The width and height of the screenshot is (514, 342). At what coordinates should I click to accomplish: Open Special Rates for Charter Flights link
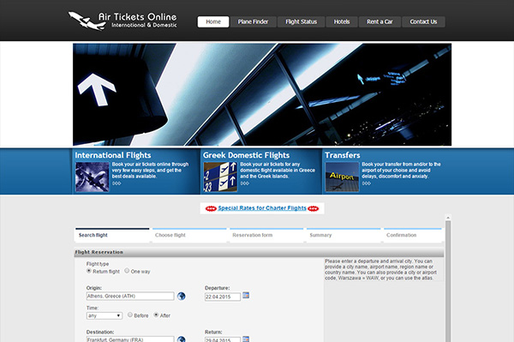pos(262,208)
